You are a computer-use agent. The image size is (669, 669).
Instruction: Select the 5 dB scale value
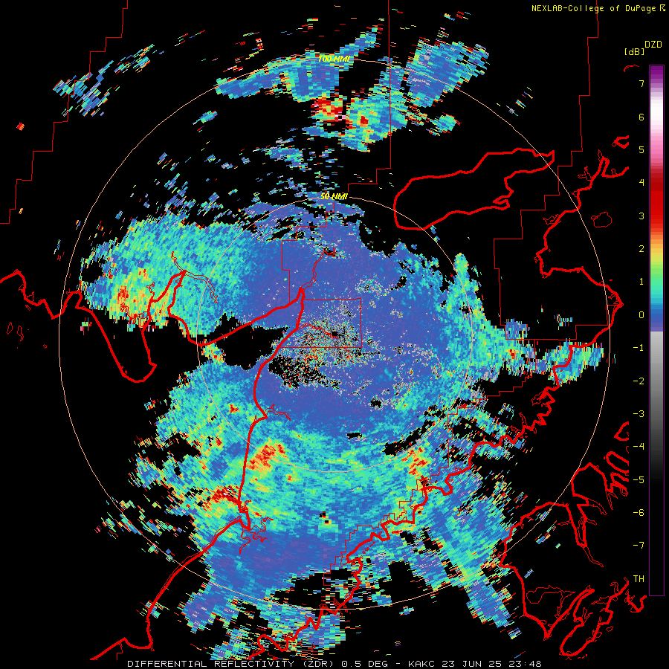(x=641, y=149)
